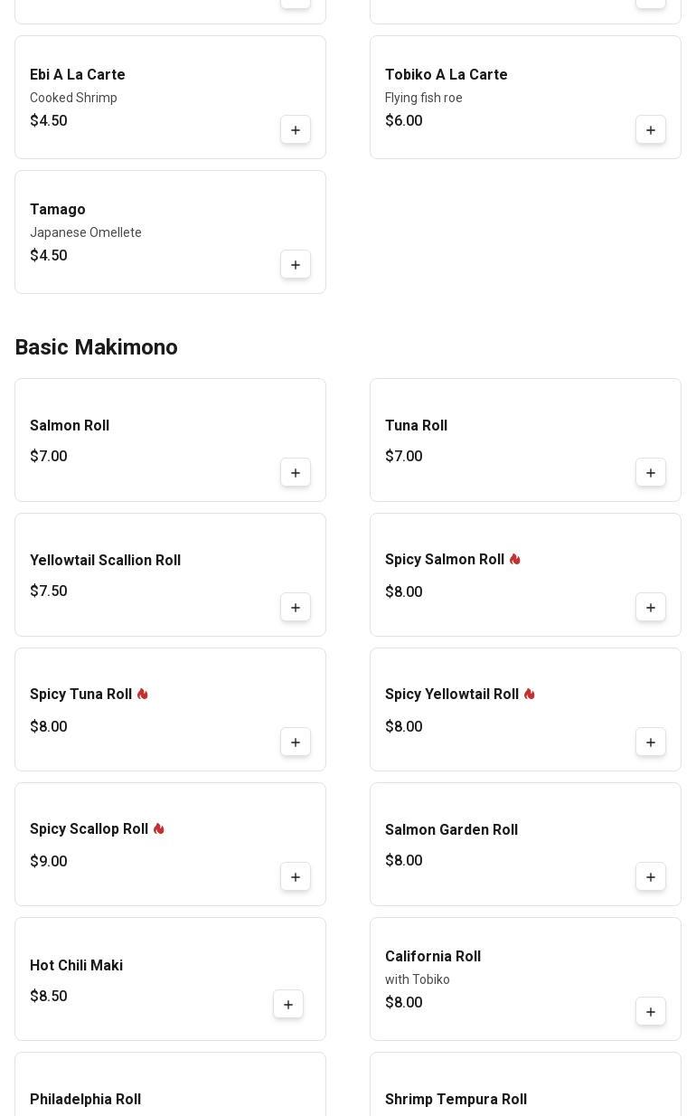Open the California Roll title
This screenshot has height=1116, width=696.
pos(432,957)
